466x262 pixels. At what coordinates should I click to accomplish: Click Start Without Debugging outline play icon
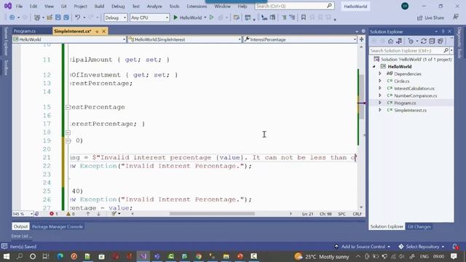212,17
